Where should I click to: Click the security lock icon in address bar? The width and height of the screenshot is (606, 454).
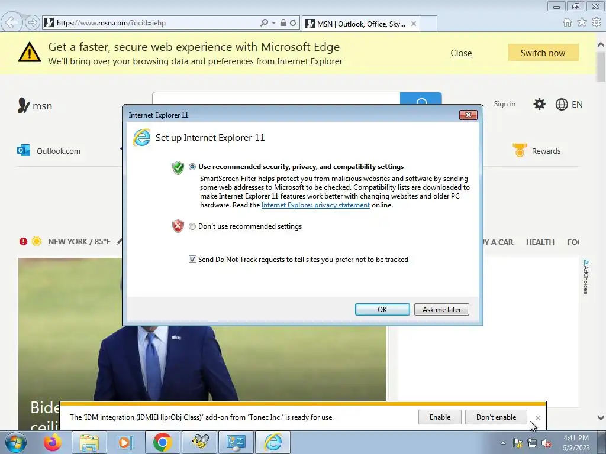[283, 23]
